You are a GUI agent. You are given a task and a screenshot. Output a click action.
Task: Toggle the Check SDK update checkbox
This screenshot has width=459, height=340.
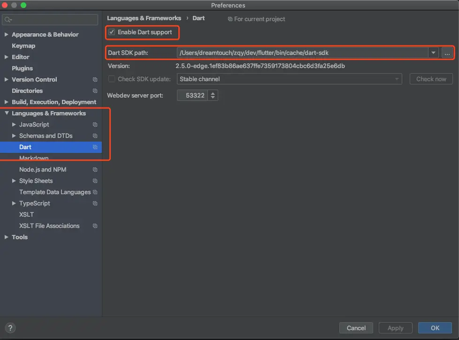112,79
